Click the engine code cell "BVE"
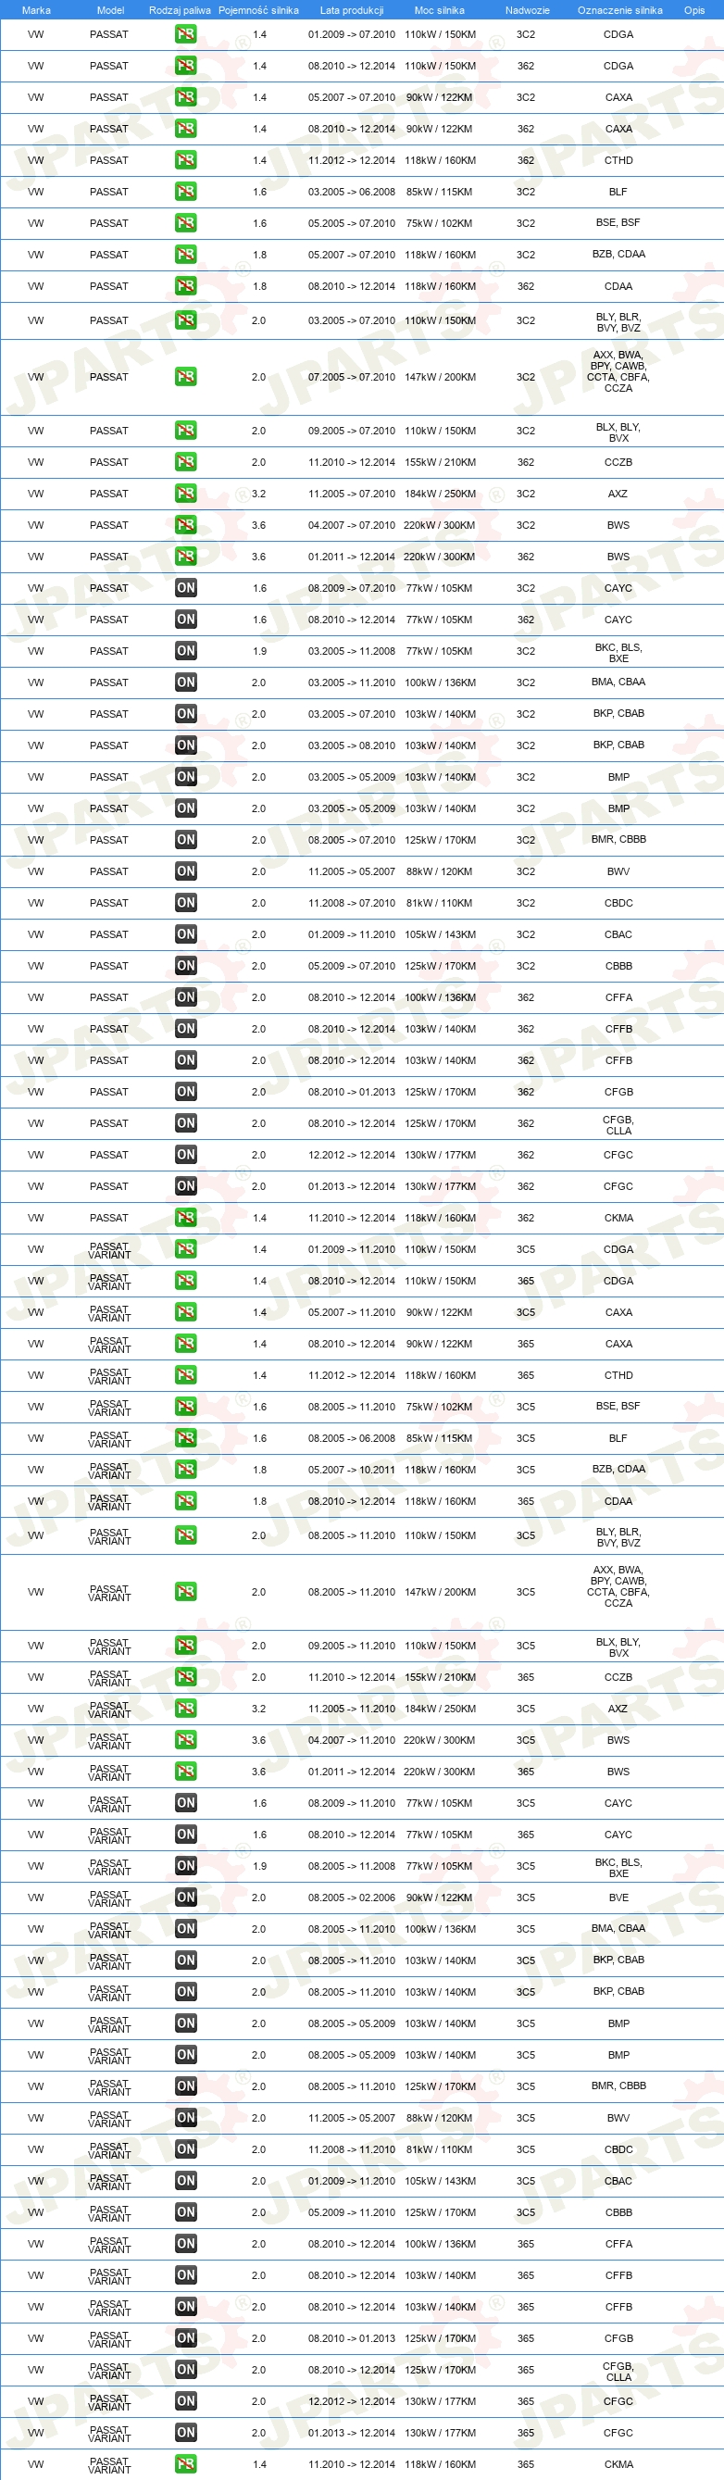The width and height of the screenshot is (724, 2480). click(x=618, y=1898)
